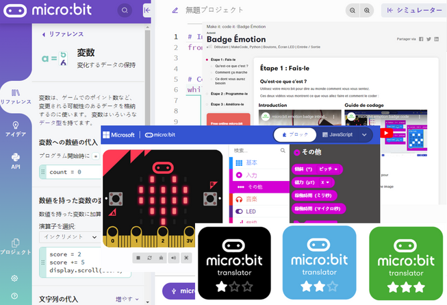The image size is (447, 305).
Task: Open the help question-mark icon in sidebar
Action: [14, 296]
